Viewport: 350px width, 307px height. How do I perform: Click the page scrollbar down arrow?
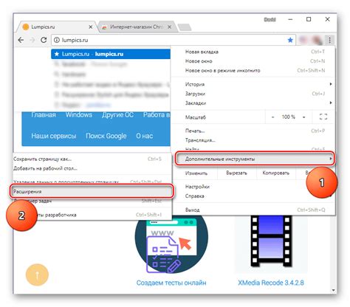(x=334, y=291)
